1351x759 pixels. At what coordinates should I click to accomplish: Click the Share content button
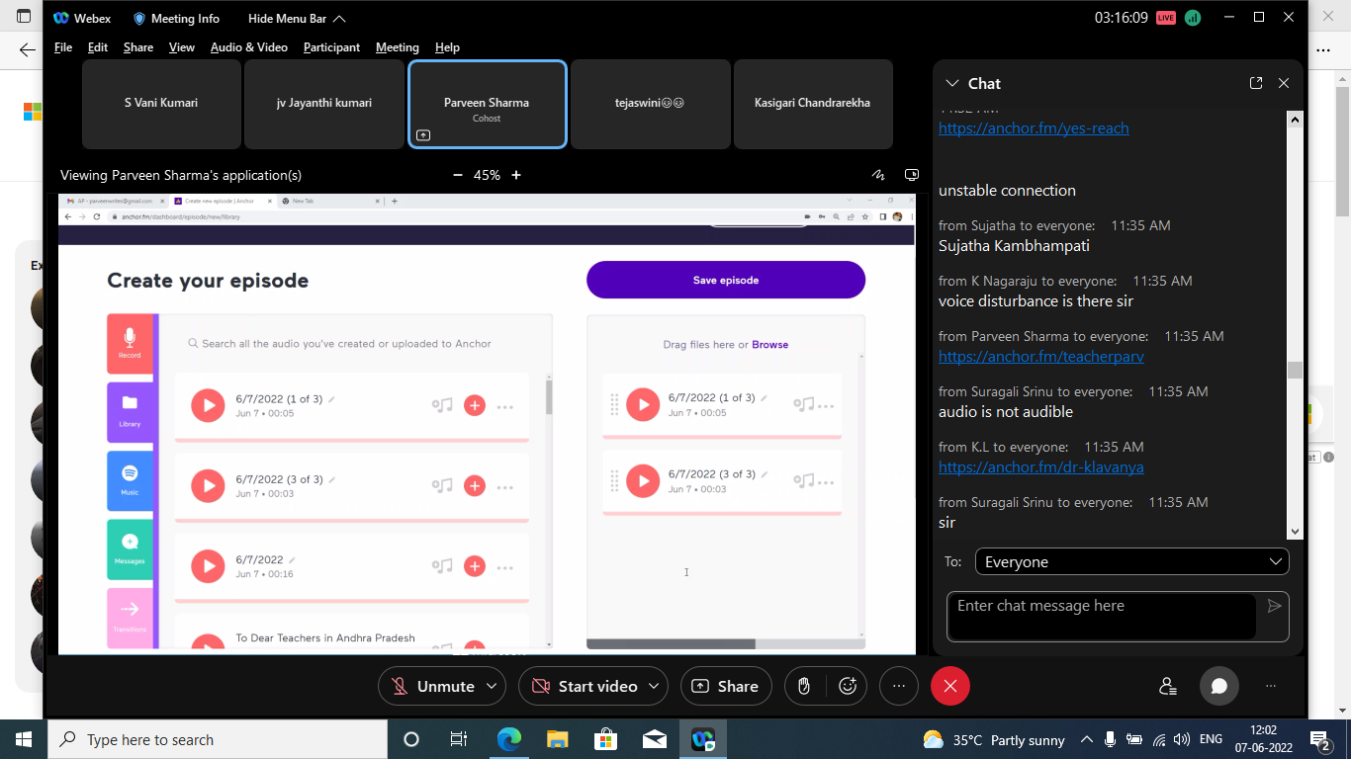point(725,686)
